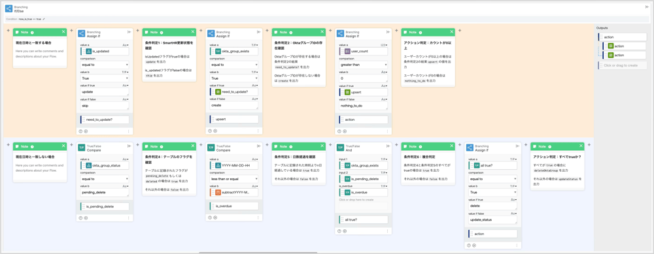
Task: Click the nothing_to_do value field
Action: pyautogui.click(x=363, y=106)
